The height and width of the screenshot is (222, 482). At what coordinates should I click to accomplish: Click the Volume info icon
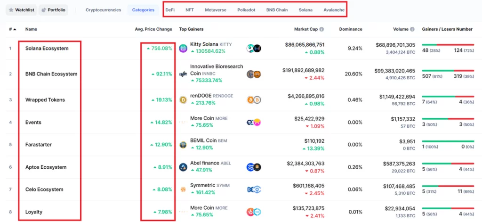pos(412,29)
